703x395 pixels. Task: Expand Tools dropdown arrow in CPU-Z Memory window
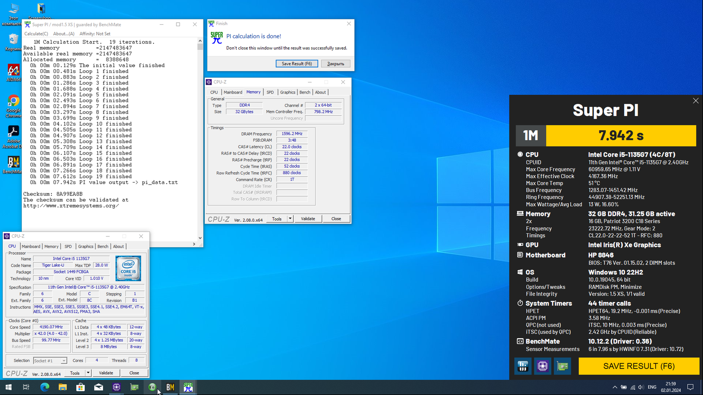tap(290, 219)
